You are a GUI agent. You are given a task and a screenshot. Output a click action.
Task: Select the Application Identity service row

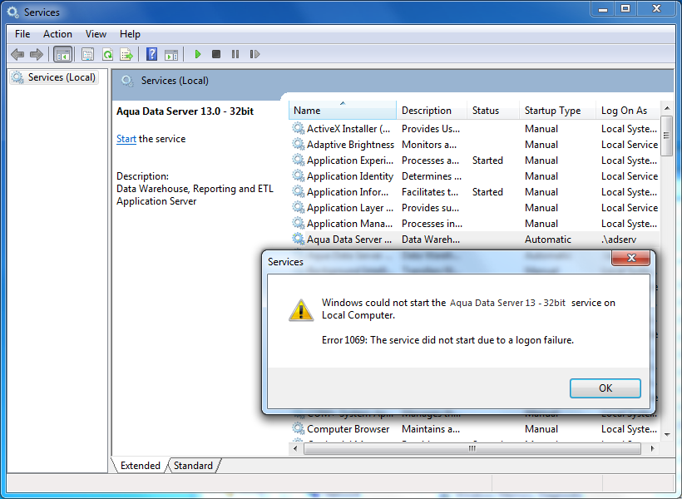tap(475, 175)
